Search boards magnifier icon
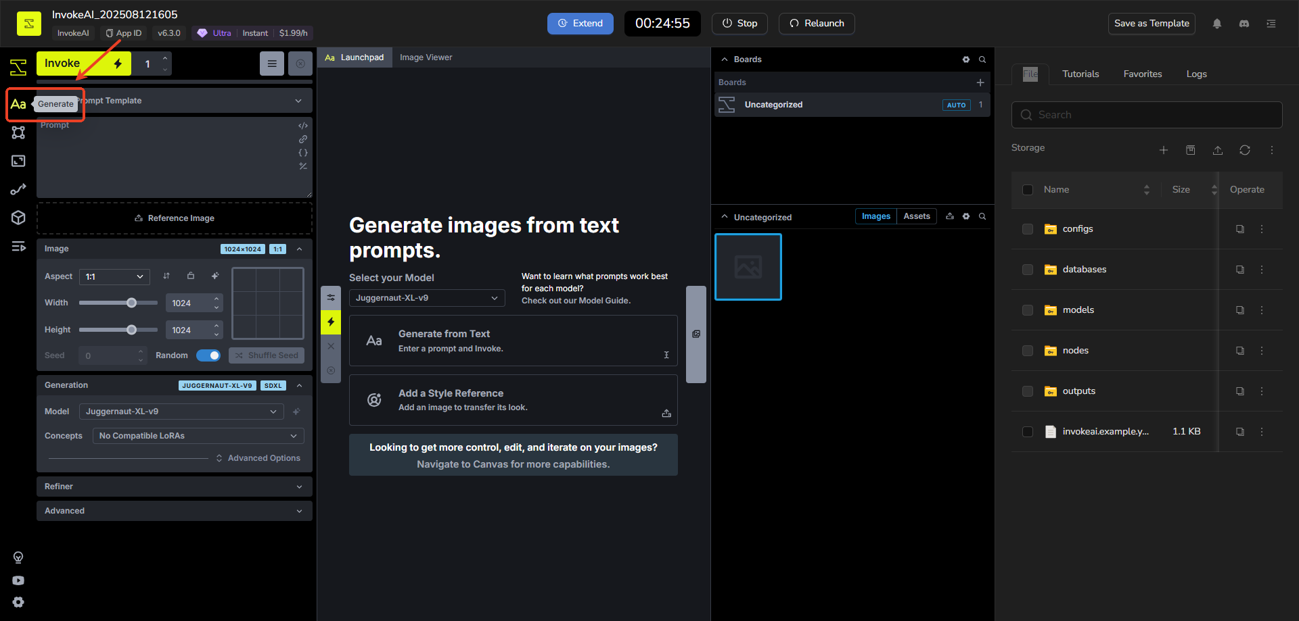 point(982,59)
